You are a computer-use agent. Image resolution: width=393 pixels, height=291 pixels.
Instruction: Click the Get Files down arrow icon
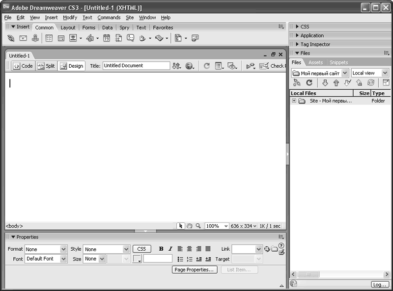325,83
